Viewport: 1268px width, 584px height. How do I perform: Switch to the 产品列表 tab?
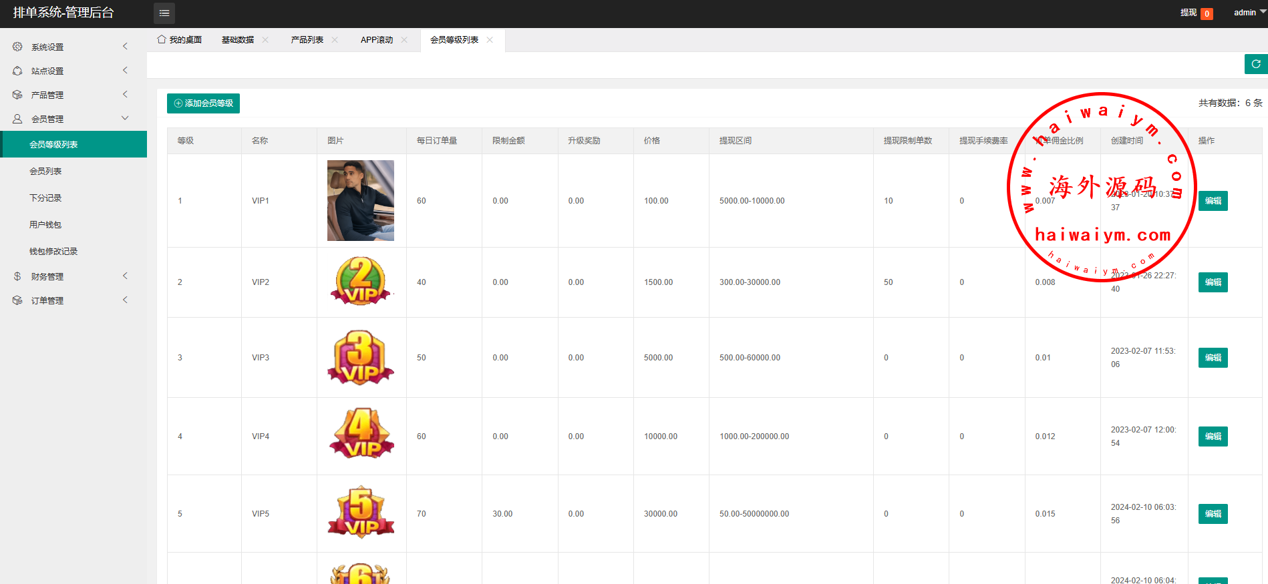pos(307,40)
